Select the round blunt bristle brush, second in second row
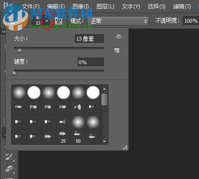Image resolution: width=199 pixels, height=179 pixels. (33, 107)
